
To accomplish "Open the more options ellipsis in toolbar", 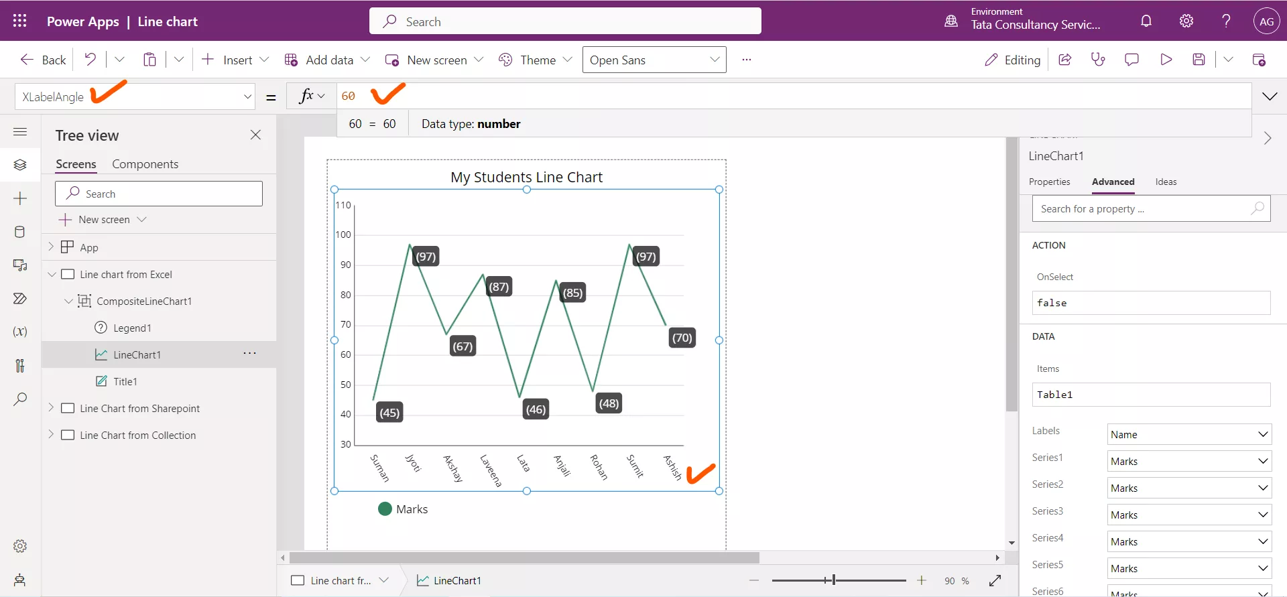I will (747, 60).
